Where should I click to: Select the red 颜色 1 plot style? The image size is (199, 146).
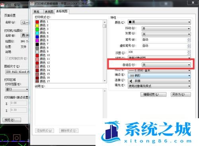(x=42, y=21)
